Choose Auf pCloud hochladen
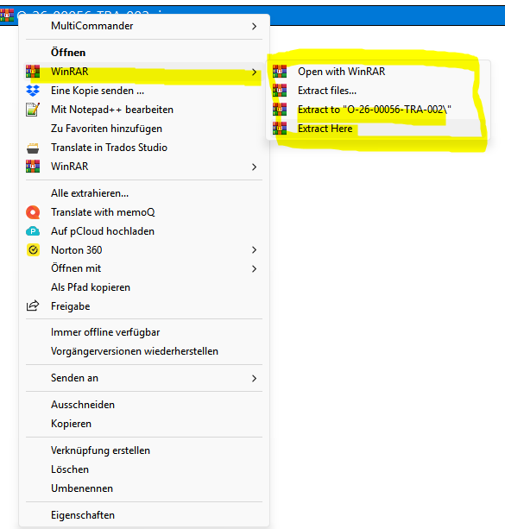The height and width of the screenshot is (529, 505). click(x=144, y=231)
